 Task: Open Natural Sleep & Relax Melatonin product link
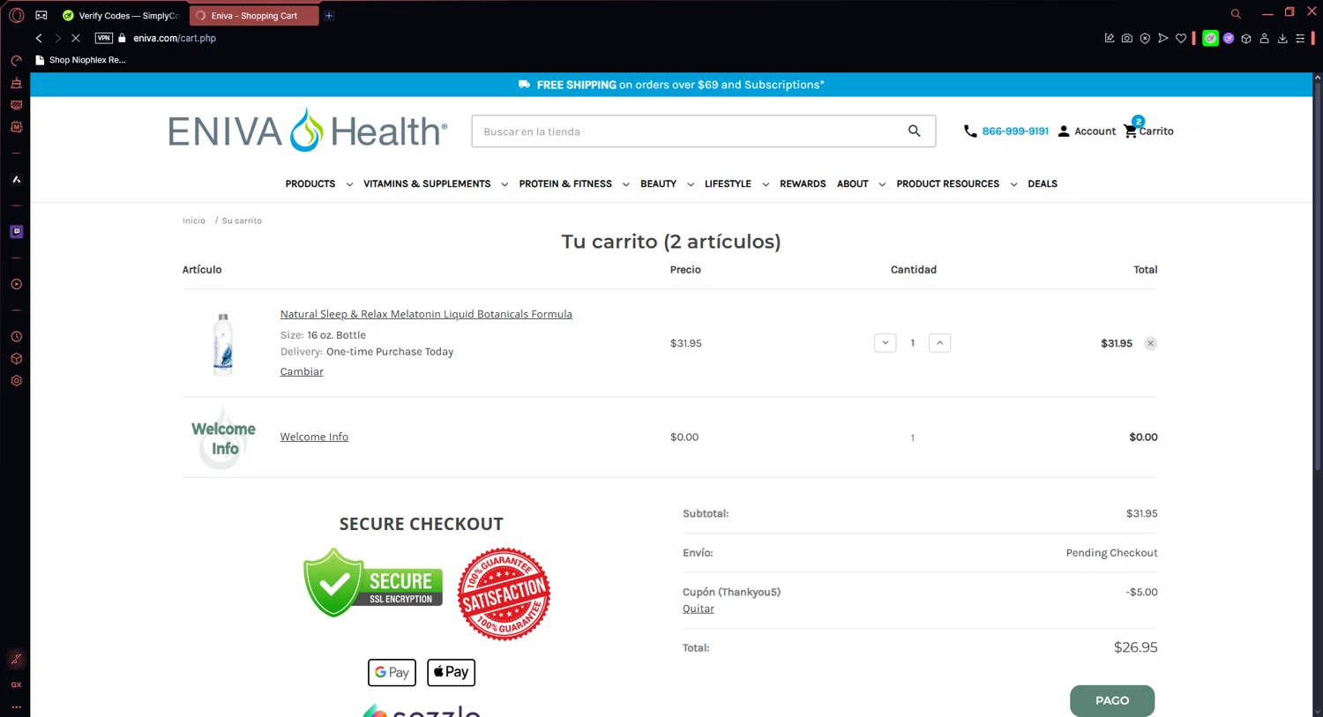point(426,314)
